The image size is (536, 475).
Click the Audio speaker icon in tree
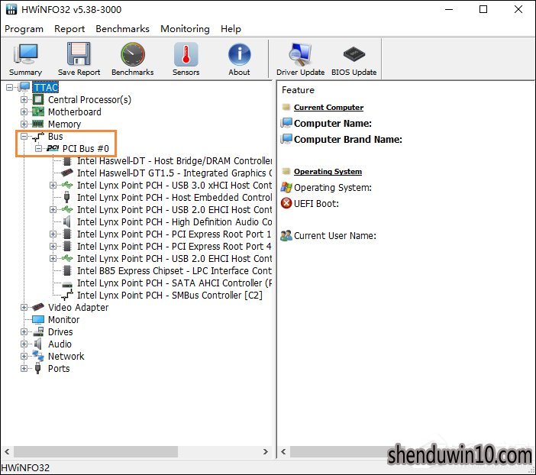coord(38,344)
